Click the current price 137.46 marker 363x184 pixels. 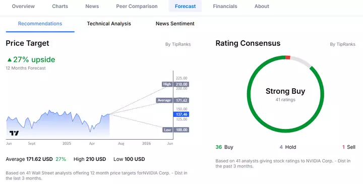pos(181,114)
